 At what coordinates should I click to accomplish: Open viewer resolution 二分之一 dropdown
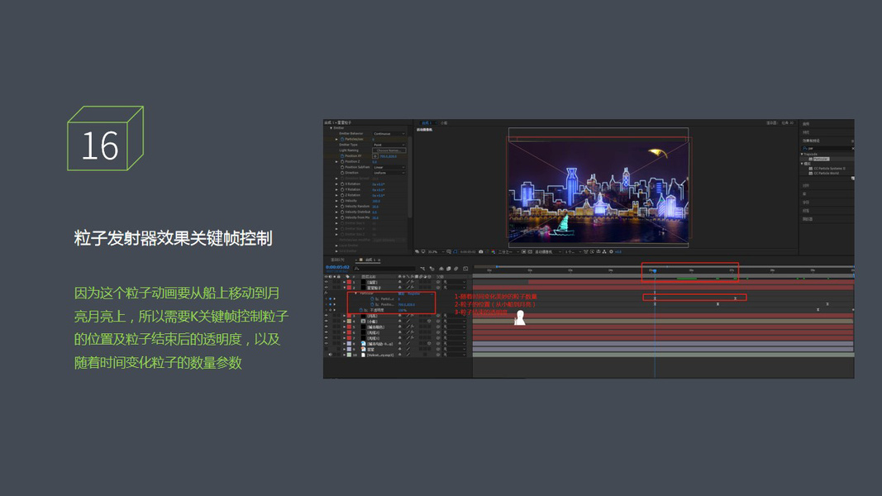(509, 251)
